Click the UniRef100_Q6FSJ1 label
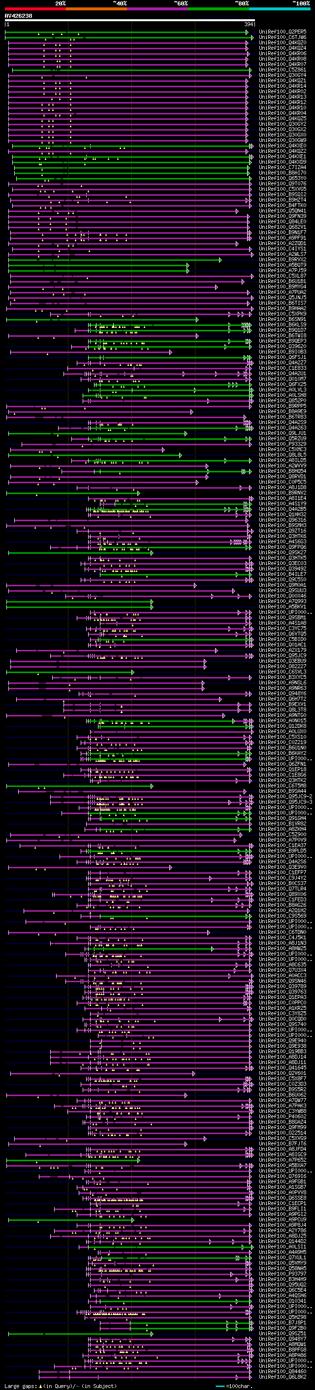 [283, 357]
